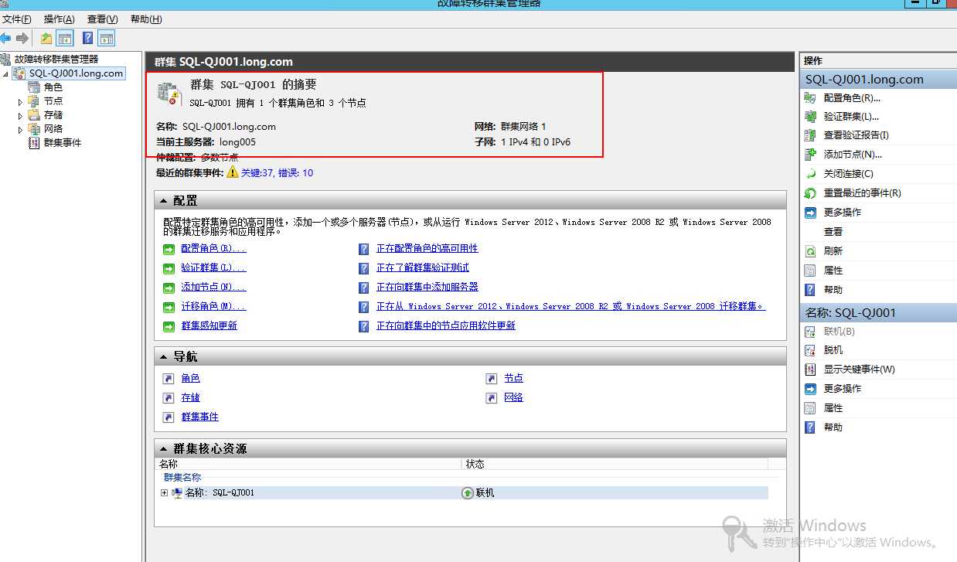Click the 群集事件 tree icon
This screenshot has height=562, width=957.
tap(33, 143)
